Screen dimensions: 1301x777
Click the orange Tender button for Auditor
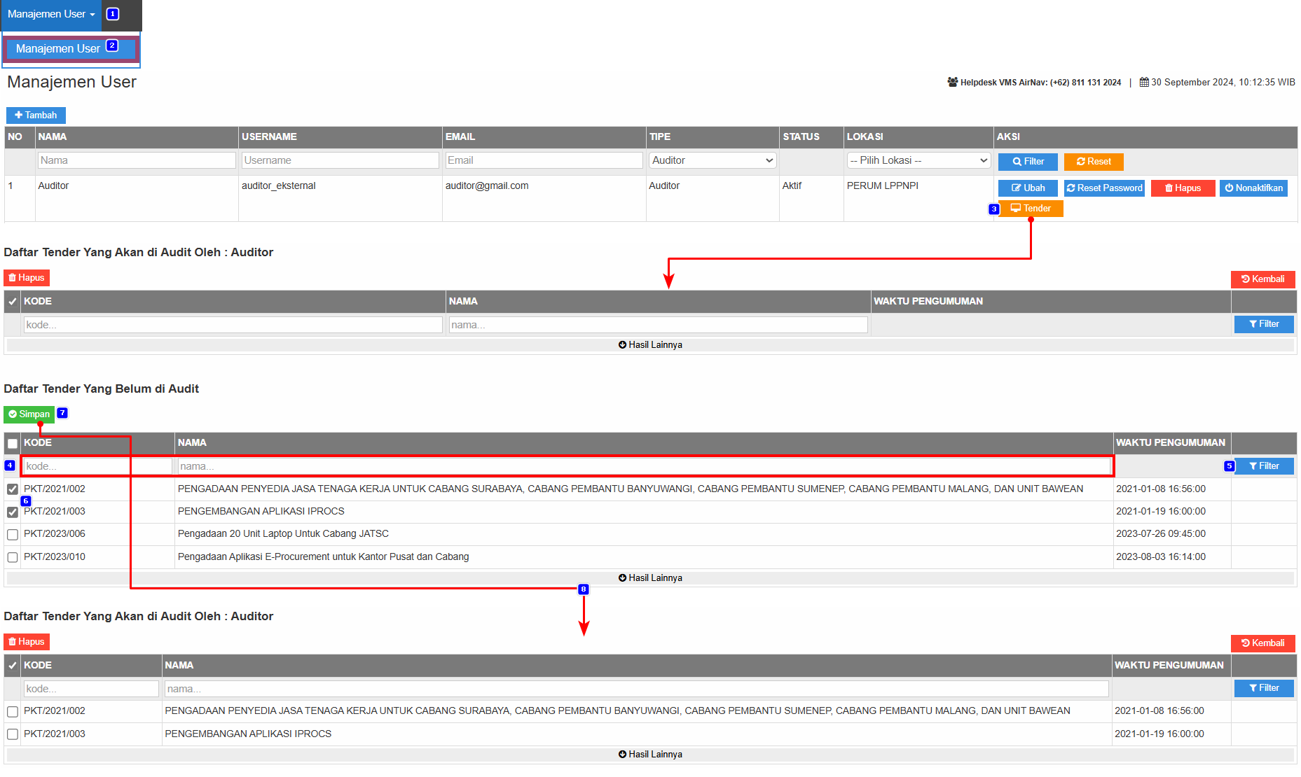(1031, 209)
